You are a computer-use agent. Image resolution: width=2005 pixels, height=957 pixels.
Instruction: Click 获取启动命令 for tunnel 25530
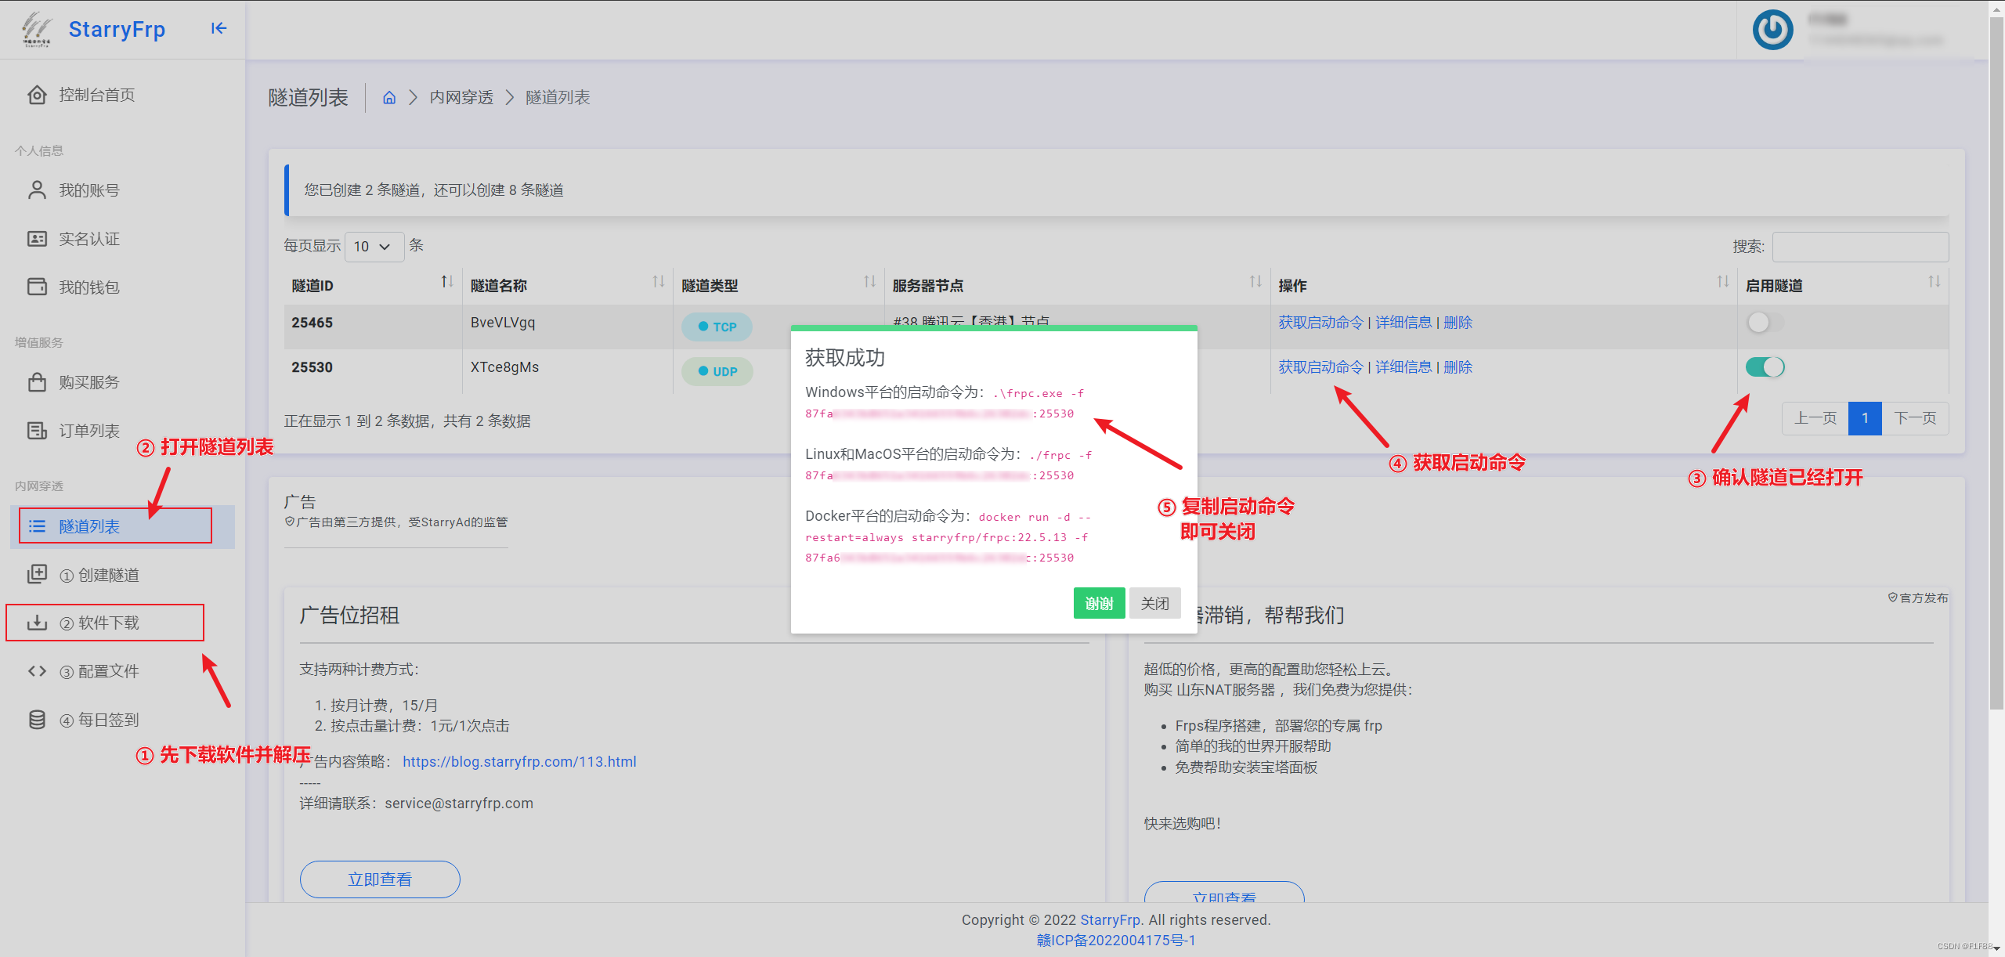[x=1320, y=367]
